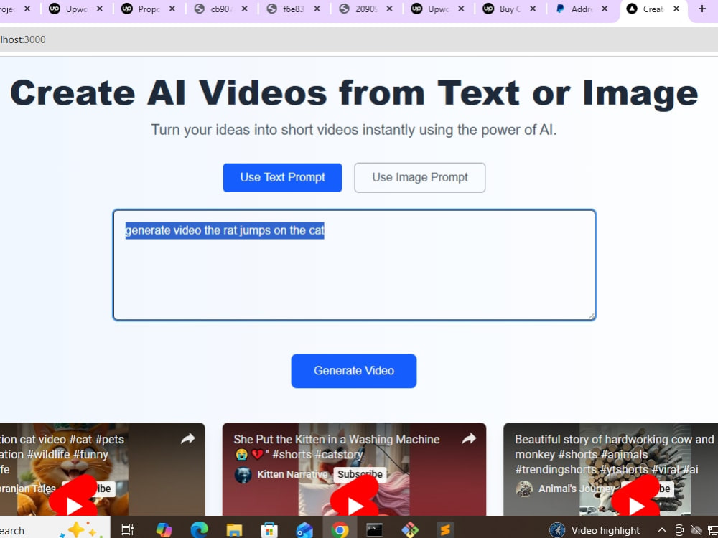Open Microsoft Edge from taskbar
Image resolution: width=718 pixels, height=538 pixels.
[x=199, y=530]
